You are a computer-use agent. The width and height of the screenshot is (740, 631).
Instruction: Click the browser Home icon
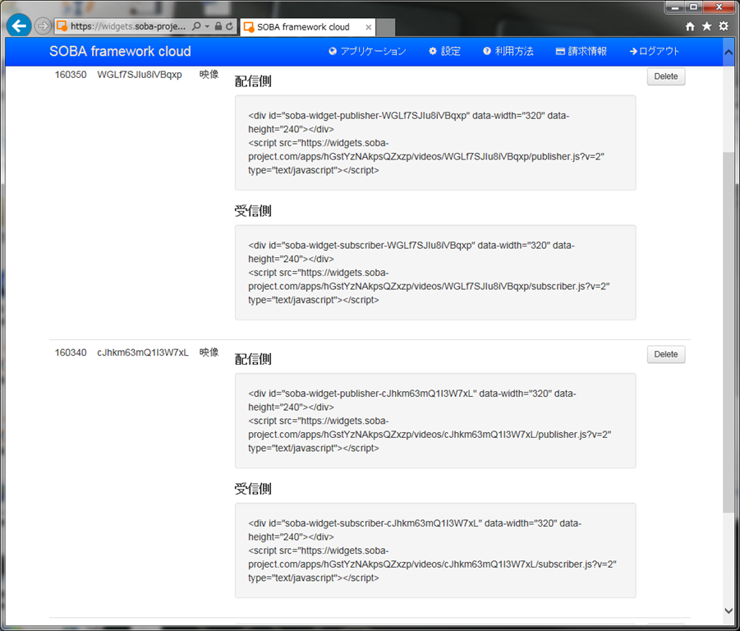[690, 26]
